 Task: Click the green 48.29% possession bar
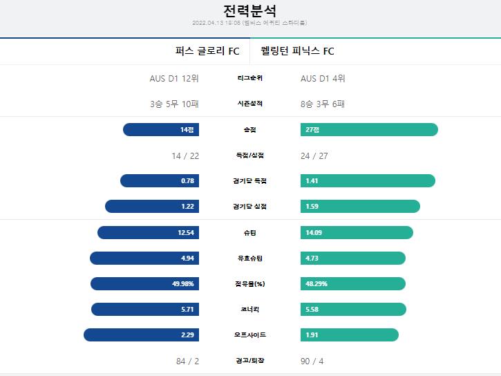(x=352, y=283)
